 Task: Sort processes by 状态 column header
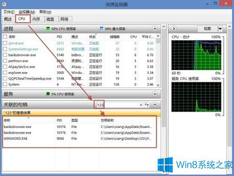coord(92,37)
